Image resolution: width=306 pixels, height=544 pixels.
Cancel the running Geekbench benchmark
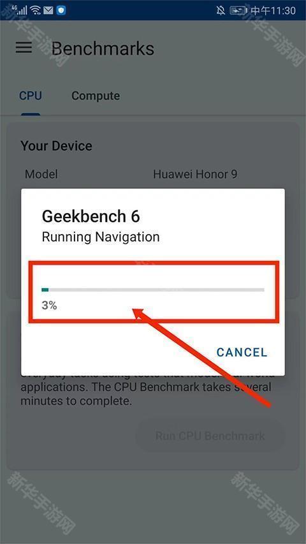coord(242,352)
